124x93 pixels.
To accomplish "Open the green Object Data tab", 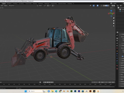I will [117, 63].
